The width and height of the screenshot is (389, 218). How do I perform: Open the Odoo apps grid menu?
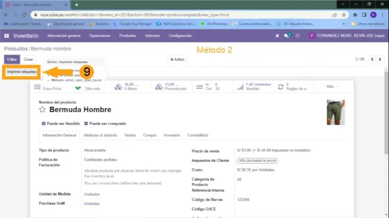(7, 35)
